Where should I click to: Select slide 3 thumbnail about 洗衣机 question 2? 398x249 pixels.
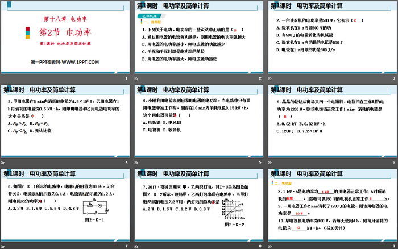coord(333,38)
